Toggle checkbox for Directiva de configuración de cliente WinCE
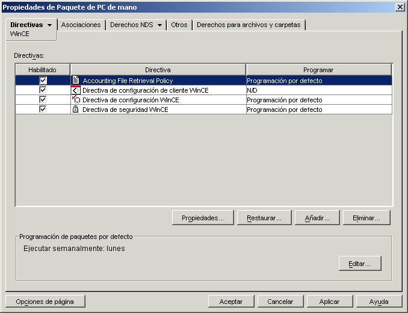 coord(43,90)
